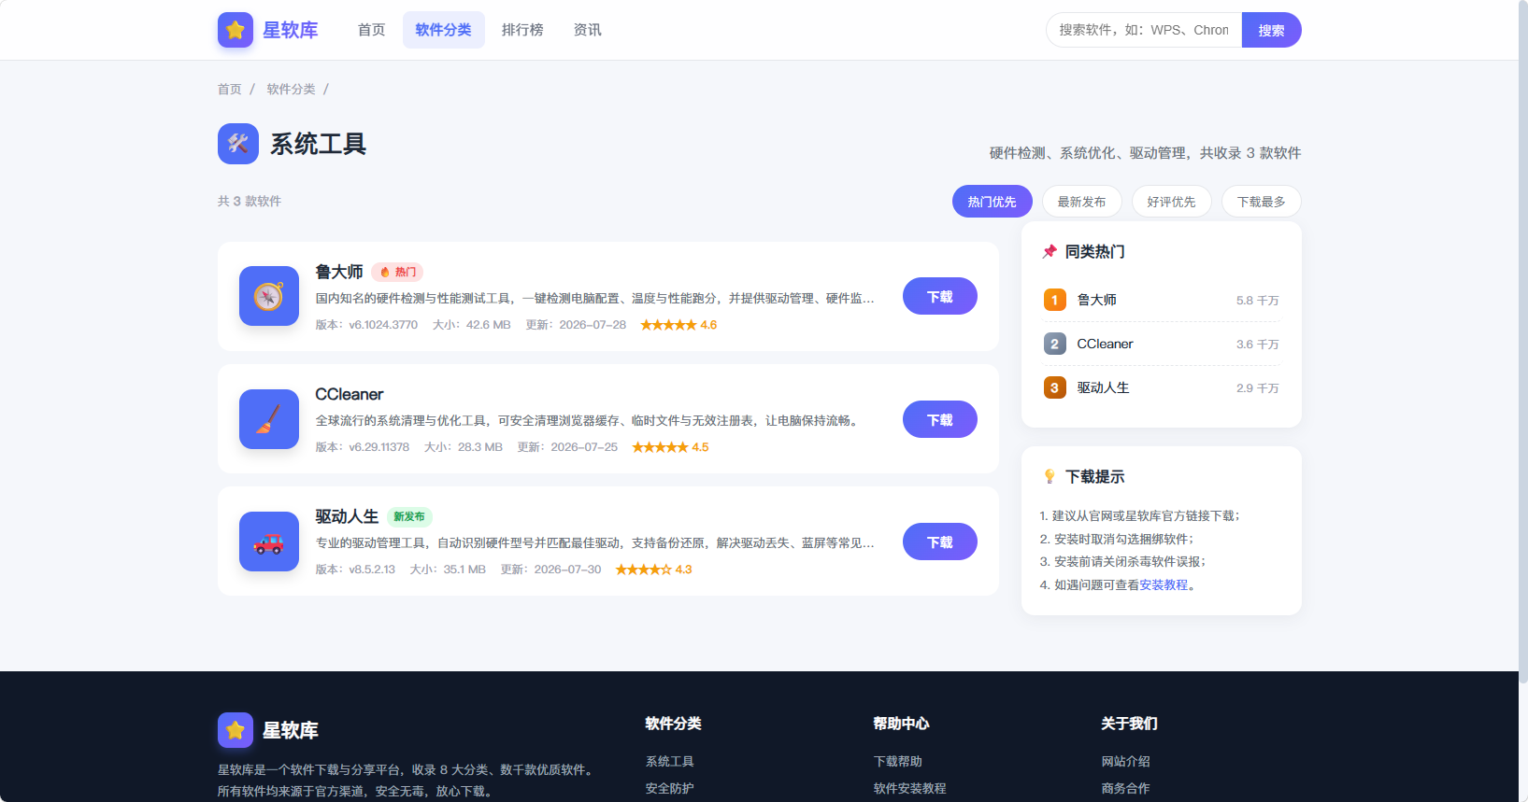Click the 2.9 千万 download count
The height and width of the screenshot is (802, 1528).
point(1258,388)
